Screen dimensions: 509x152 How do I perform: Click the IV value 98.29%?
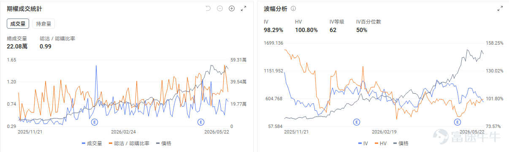273,30
